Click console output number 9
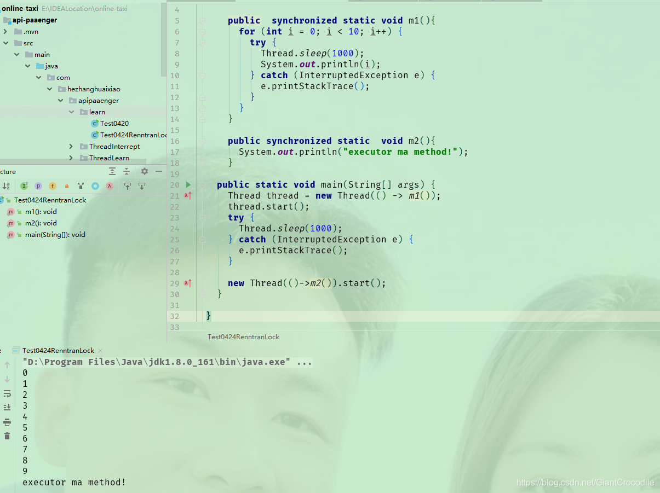This screenshot has width=660, height=493. (25, 471)
